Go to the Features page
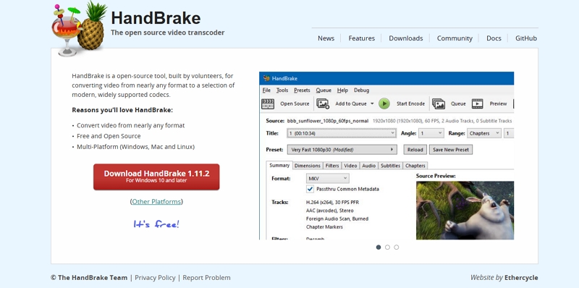Screen dimensions: 579x288 (x=361, y=38)
